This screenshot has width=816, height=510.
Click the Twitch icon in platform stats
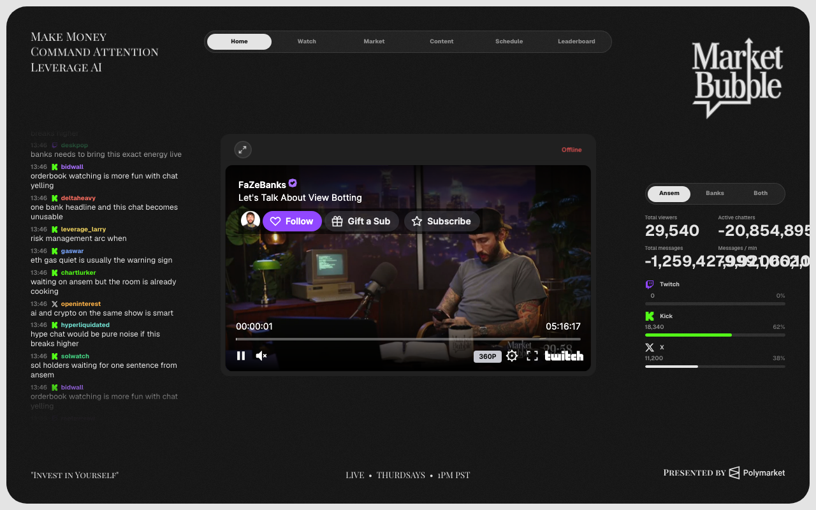click(x=650, y=284)
